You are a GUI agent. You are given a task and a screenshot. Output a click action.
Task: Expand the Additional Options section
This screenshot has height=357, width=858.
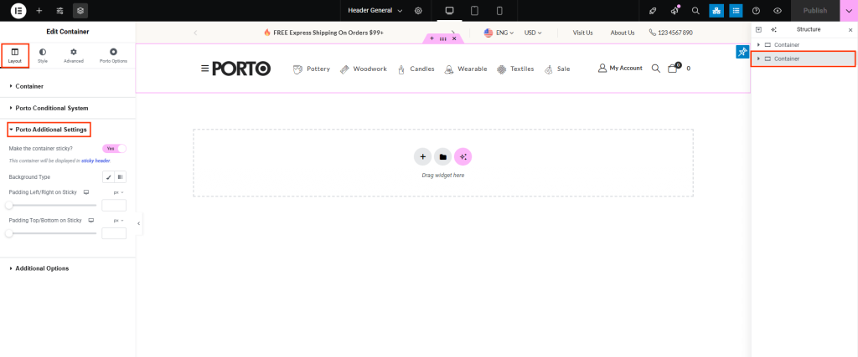click(x=42, y=268)
